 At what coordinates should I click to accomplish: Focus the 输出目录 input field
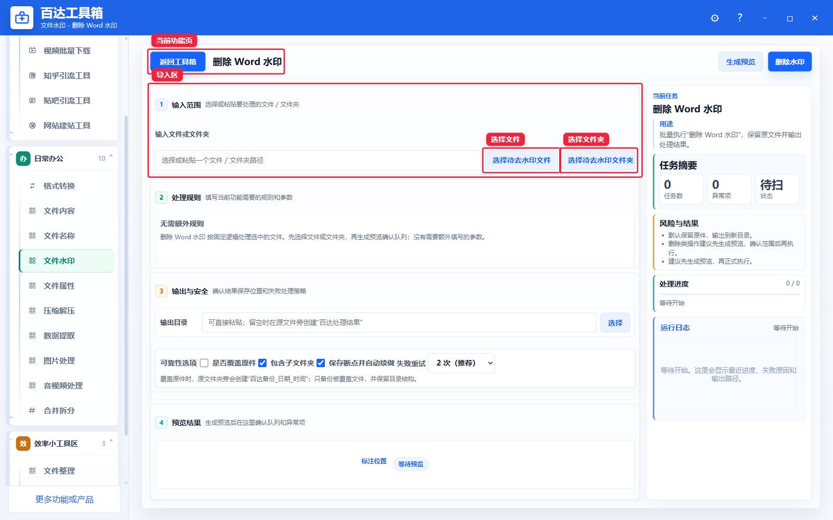pyautogui.click(x=399, y=322)
